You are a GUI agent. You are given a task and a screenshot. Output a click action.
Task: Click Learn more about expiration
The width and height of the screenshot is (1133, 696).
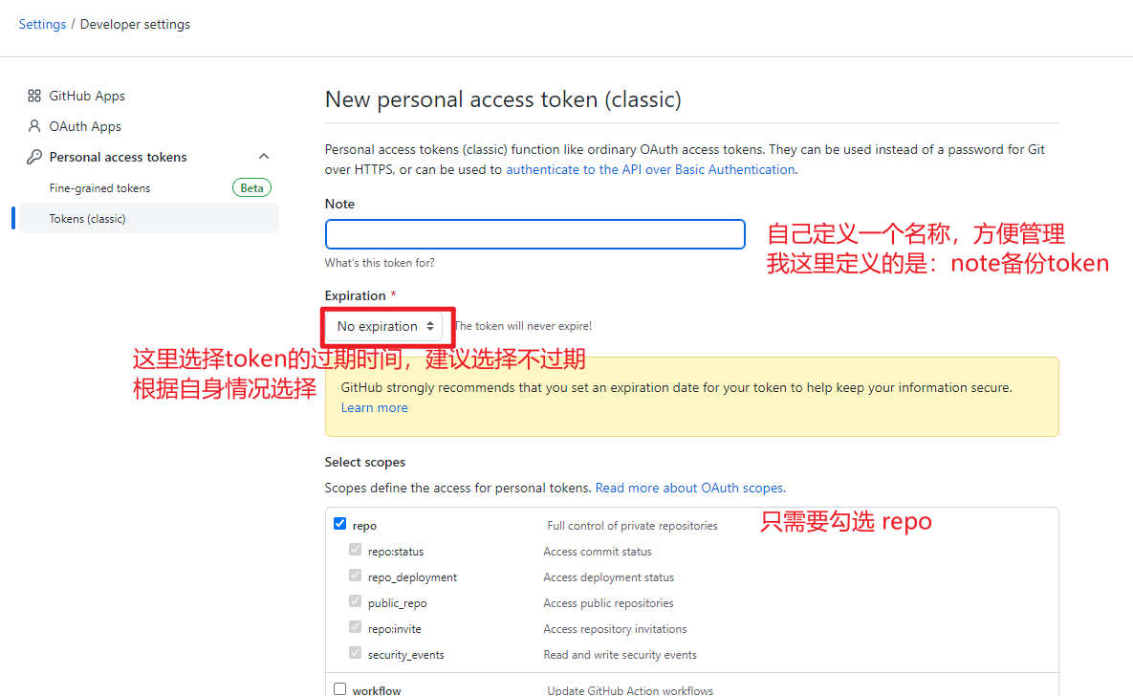click(x=374, y=407)
